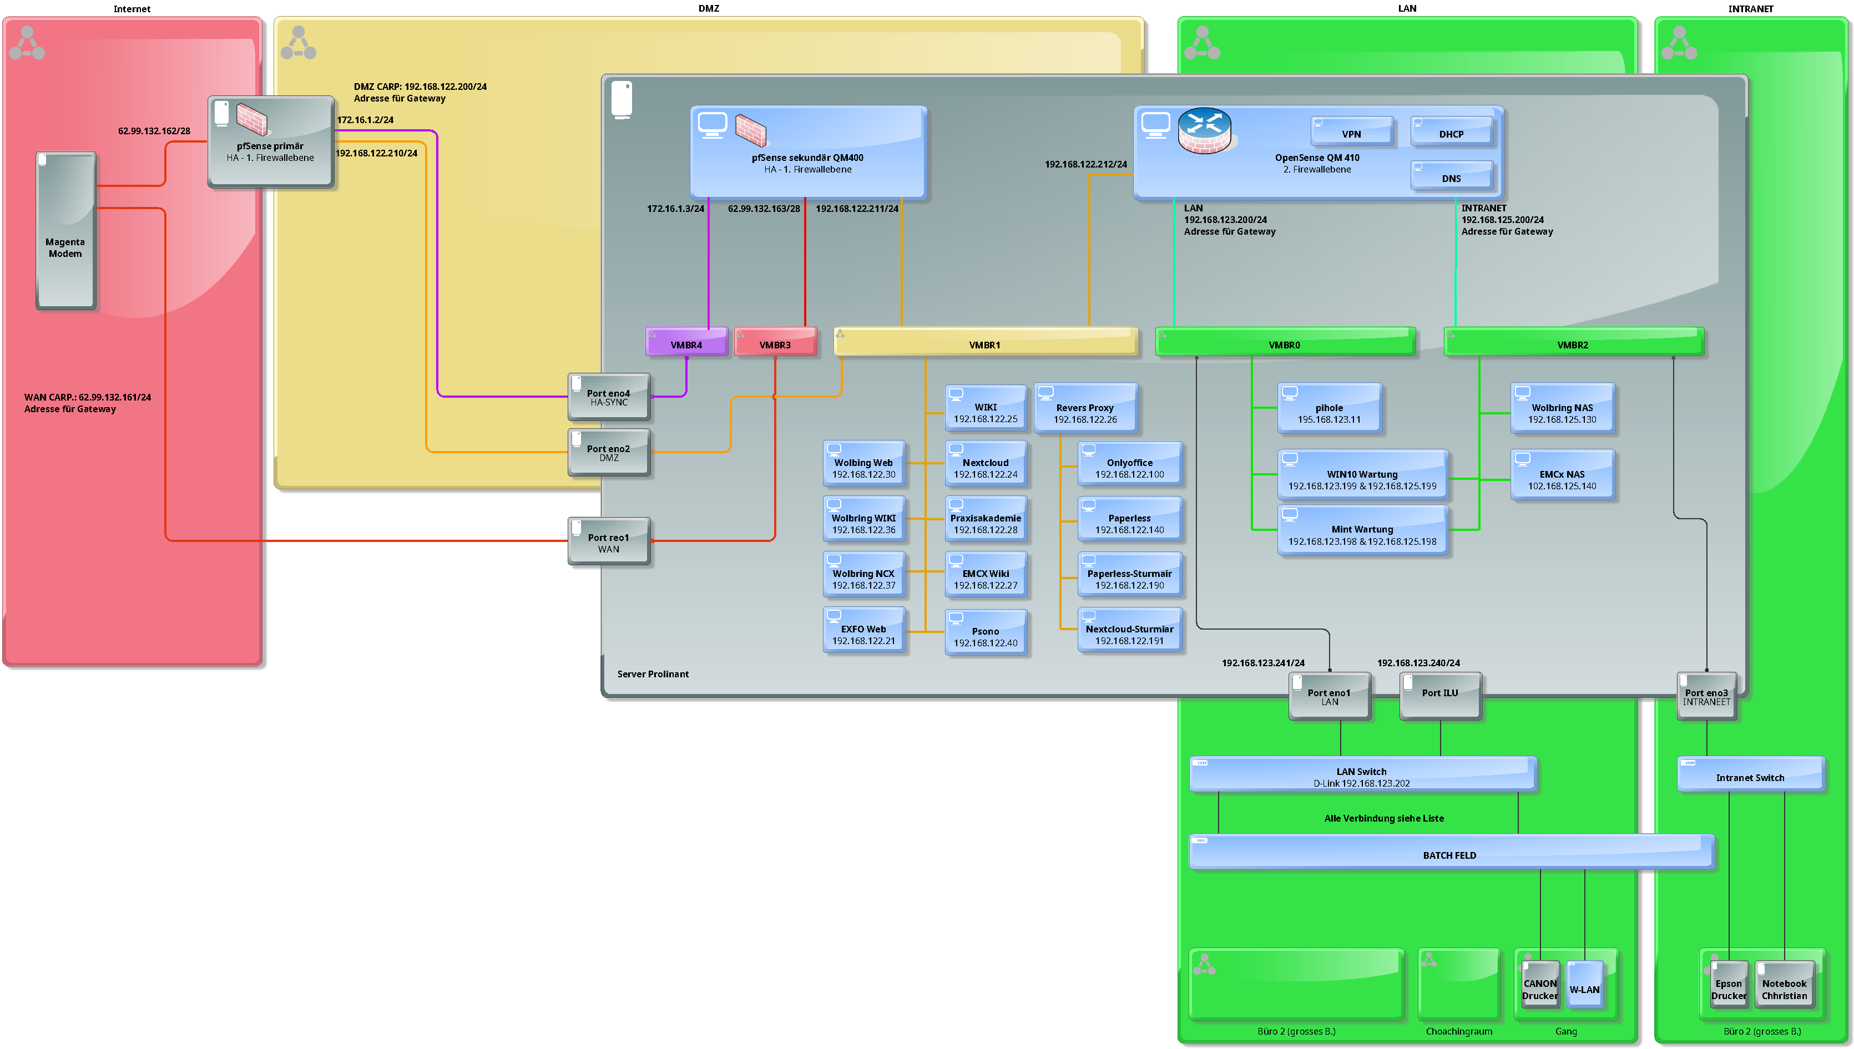Click the network icon in the DMZ zone
This screenshot has height=1049, width=1854.
tap(299, 43)
